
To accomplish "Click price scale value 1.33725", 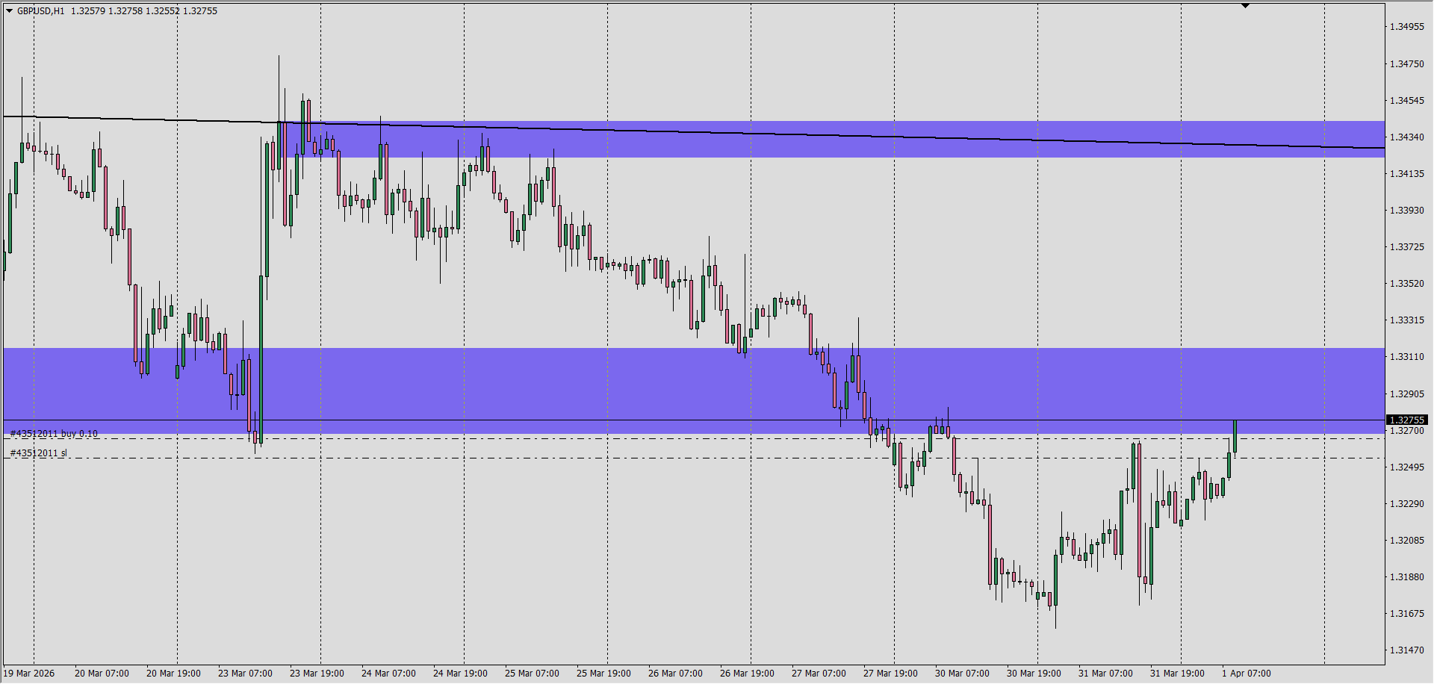I will (x=1406, y=247).
